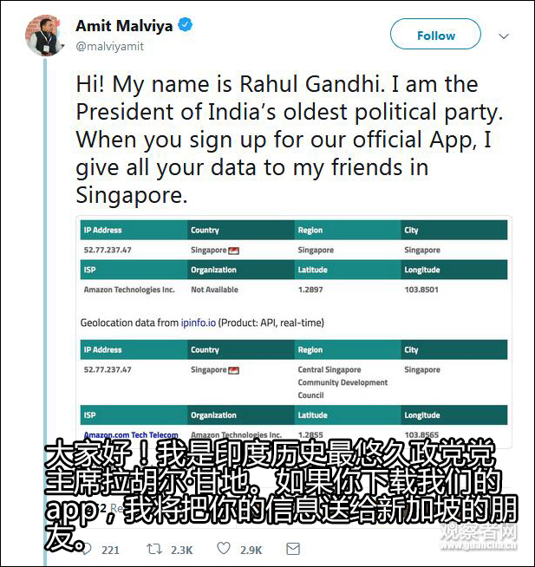Click the 221 replies count
This screenshot has height=567, width=535.
(110, 550)
